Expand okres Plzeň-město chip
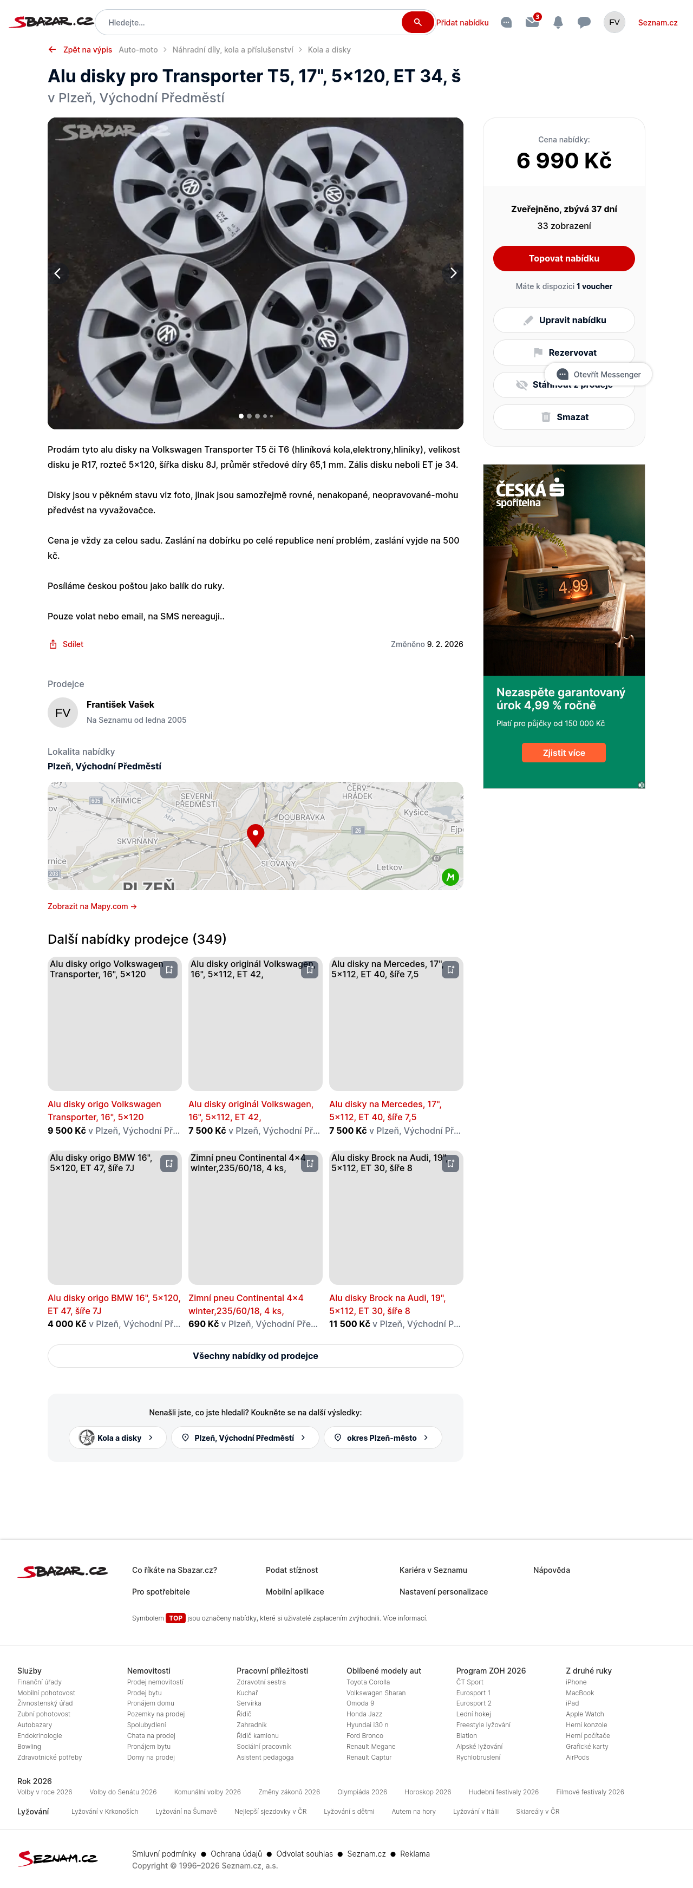Screen dimensions: 693x1888 tap(382, 1438)
